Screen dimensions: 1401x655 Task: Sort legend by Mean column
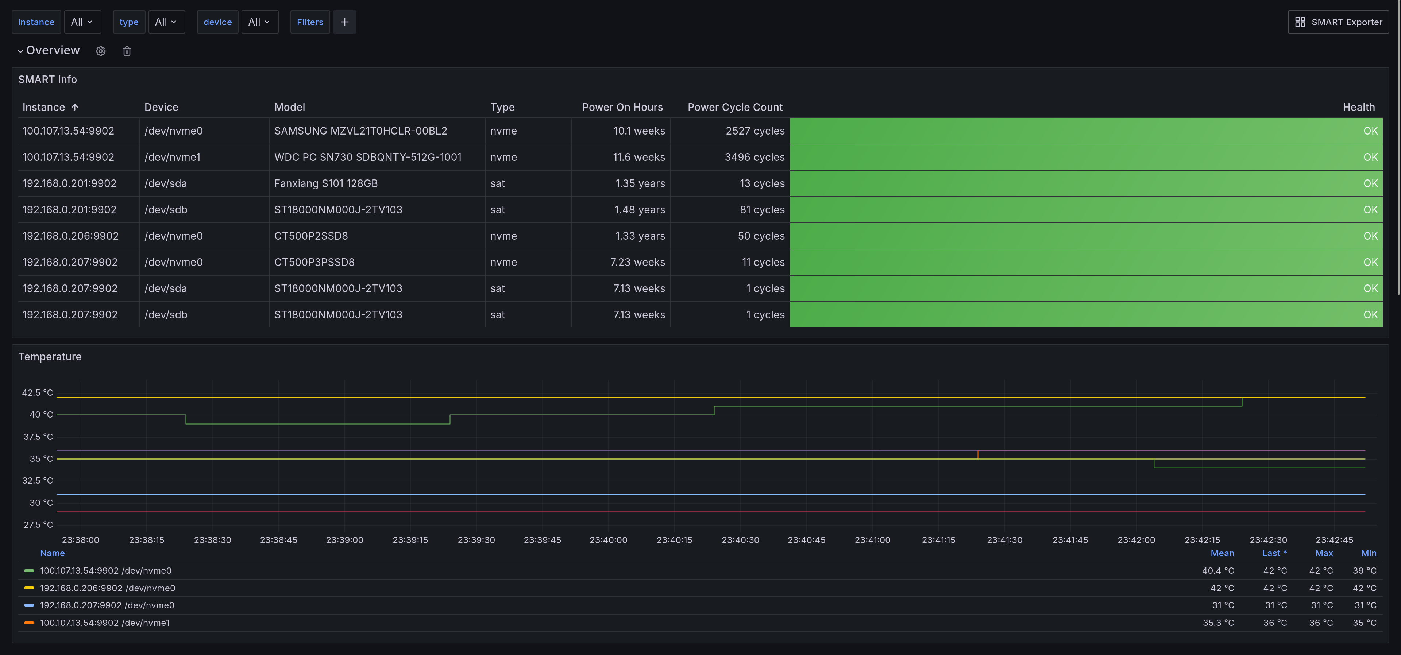click(x=1222, y=553)
